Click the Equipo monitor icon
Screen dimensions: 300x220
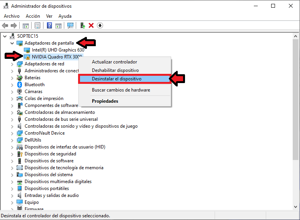point(20,202)
